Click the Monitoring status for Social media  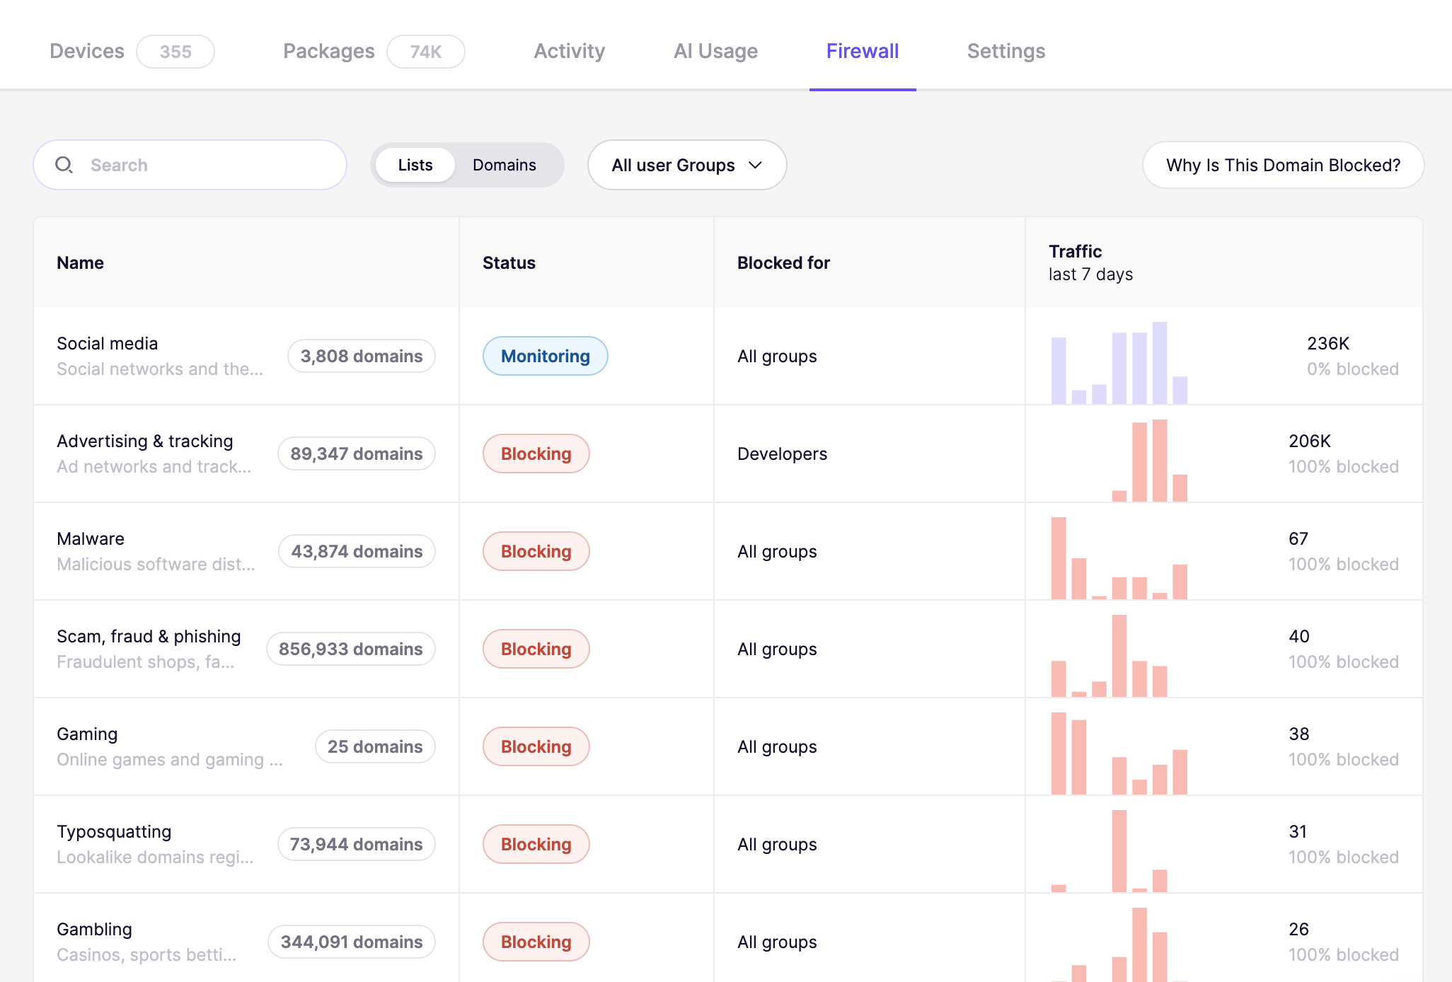(x=546, y=356)
